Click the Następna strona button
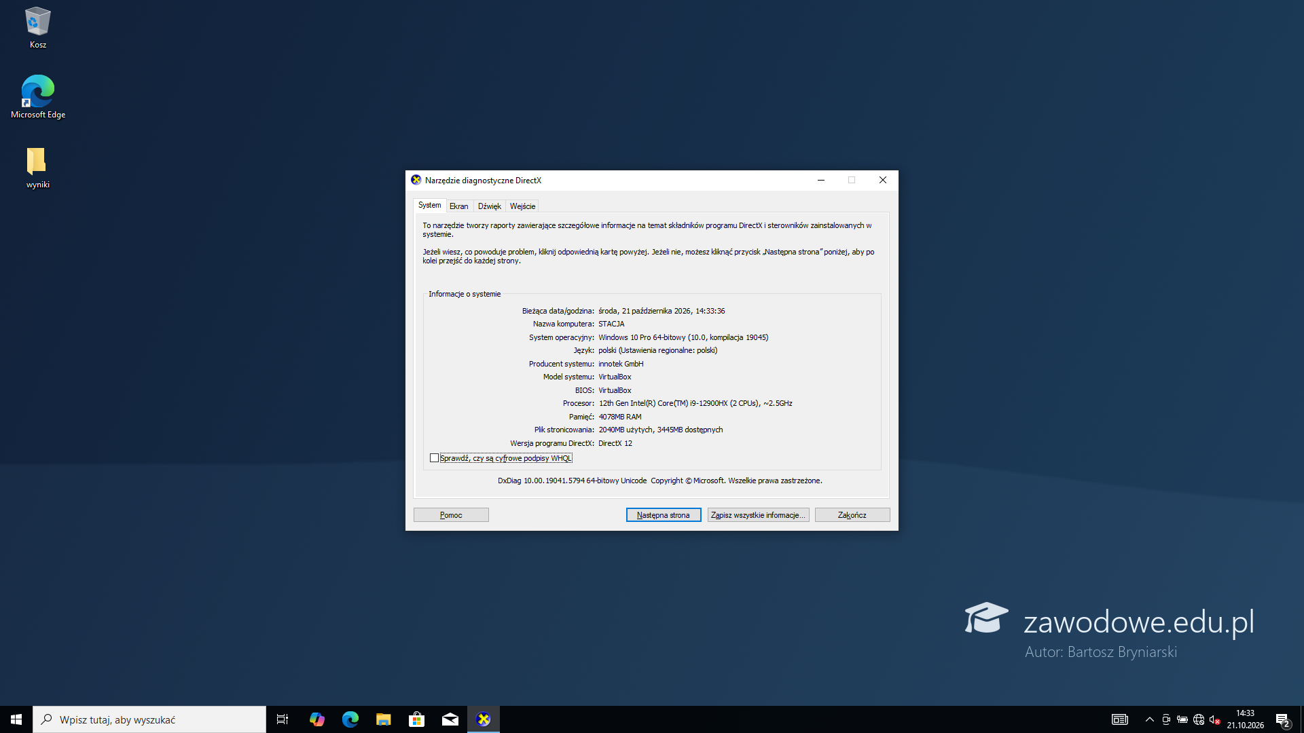 point(664,515)
